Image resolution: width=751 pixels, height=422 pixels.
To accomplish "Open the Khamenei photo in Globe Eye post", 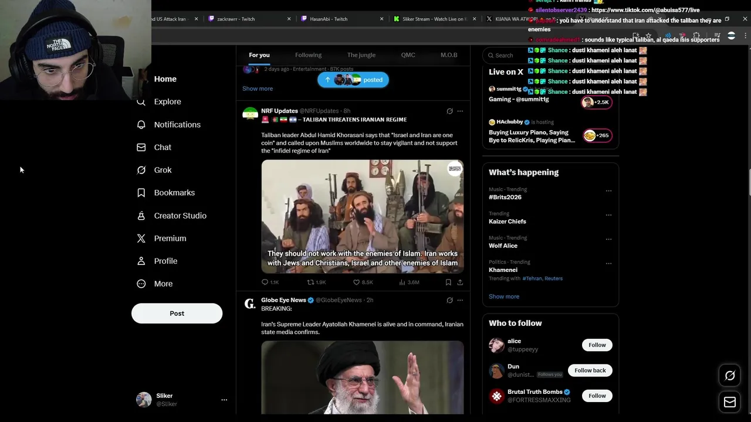I will 363,377.
